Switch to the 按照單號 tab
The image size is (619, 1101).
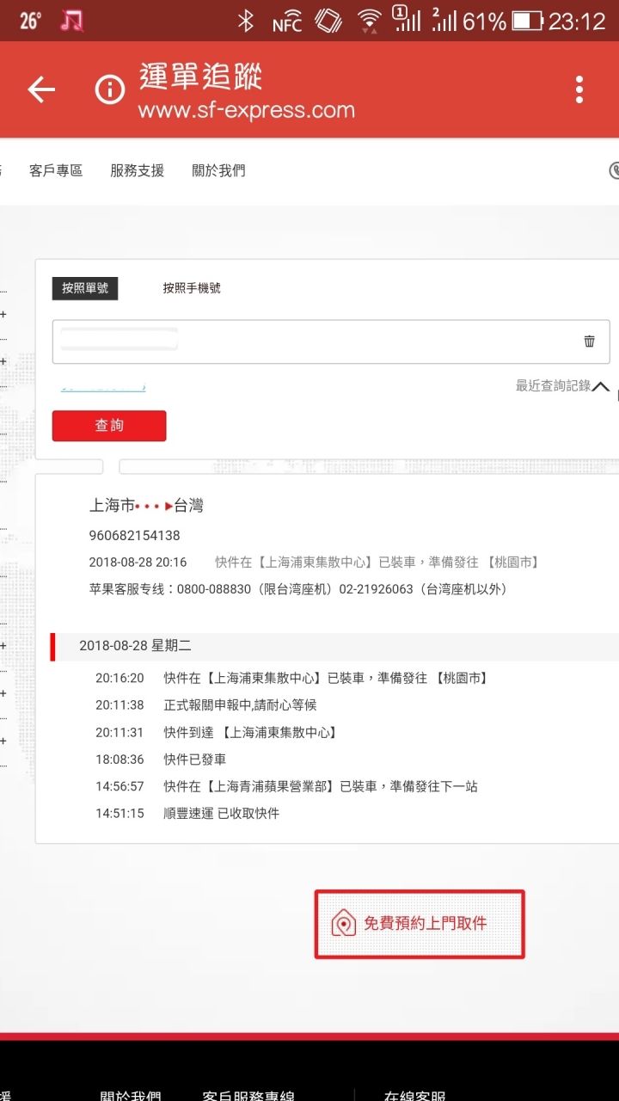[x=85, y=288]
